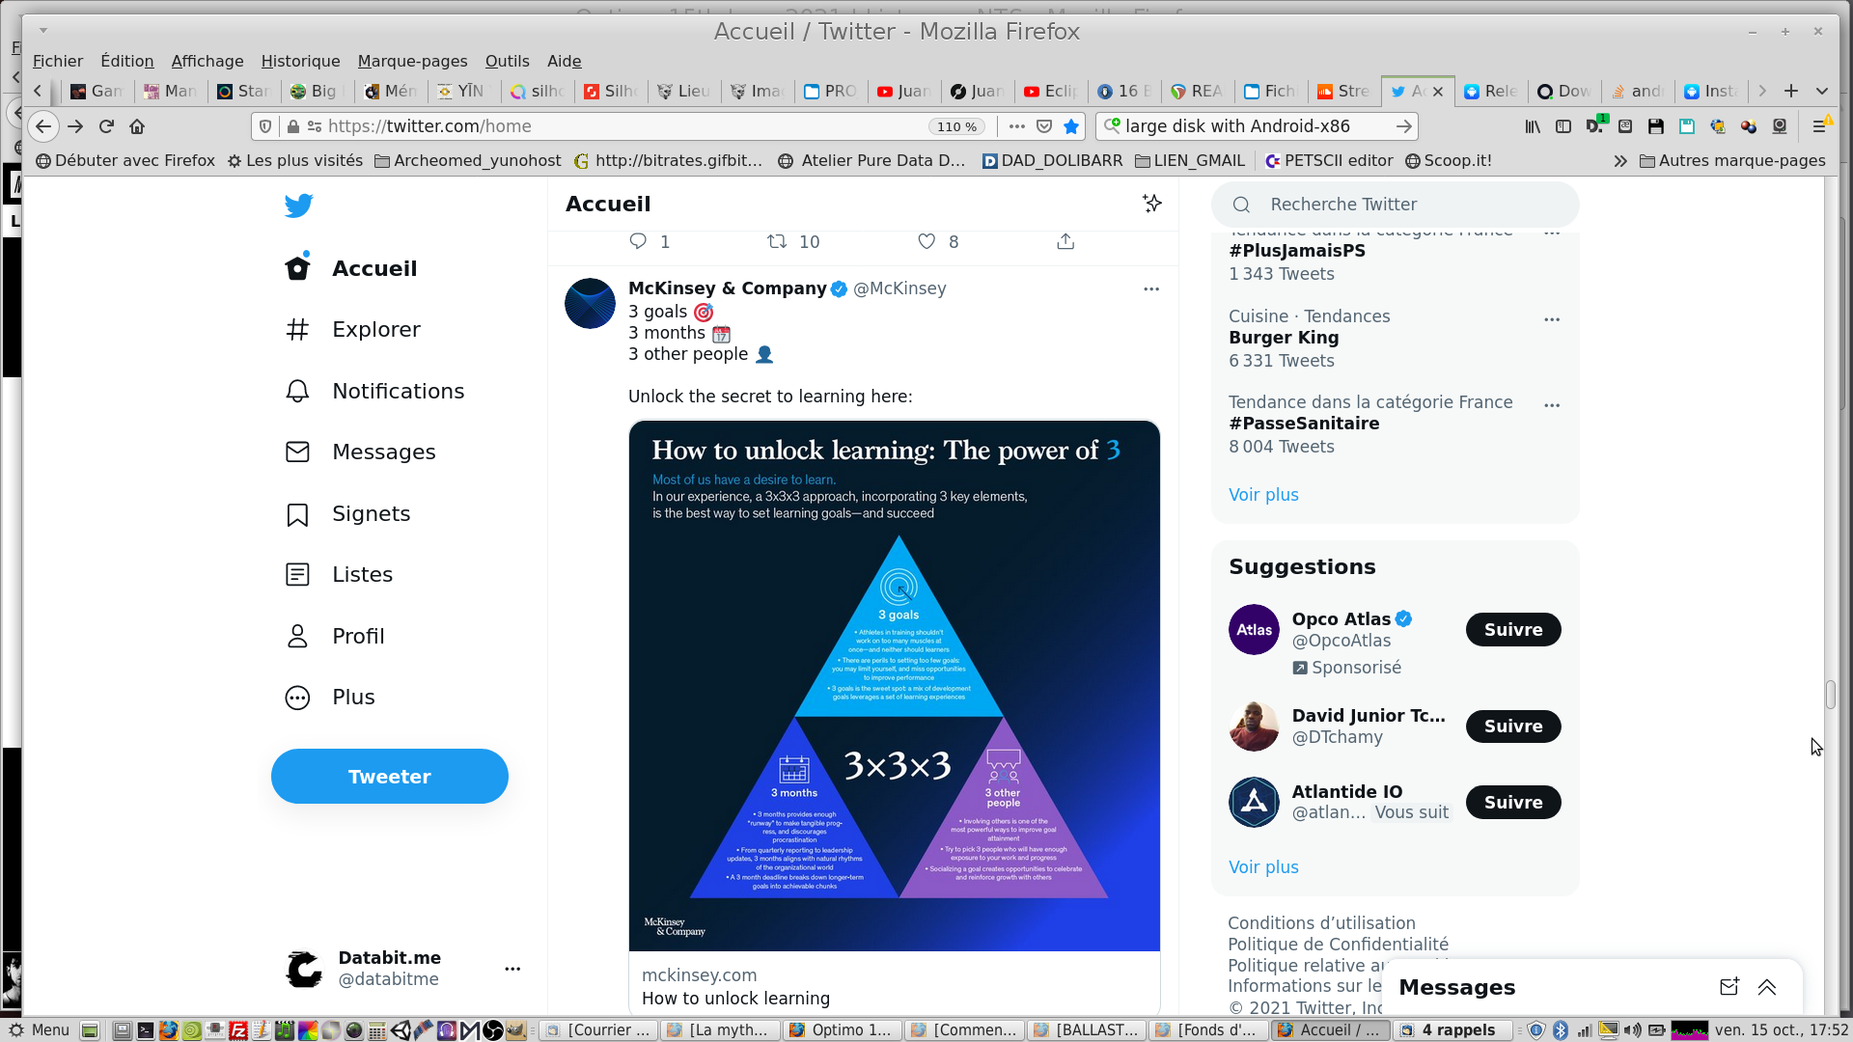Screen dimensions: 1853x1042
Task: Open the Historique menu
Action: pos(300,61)
